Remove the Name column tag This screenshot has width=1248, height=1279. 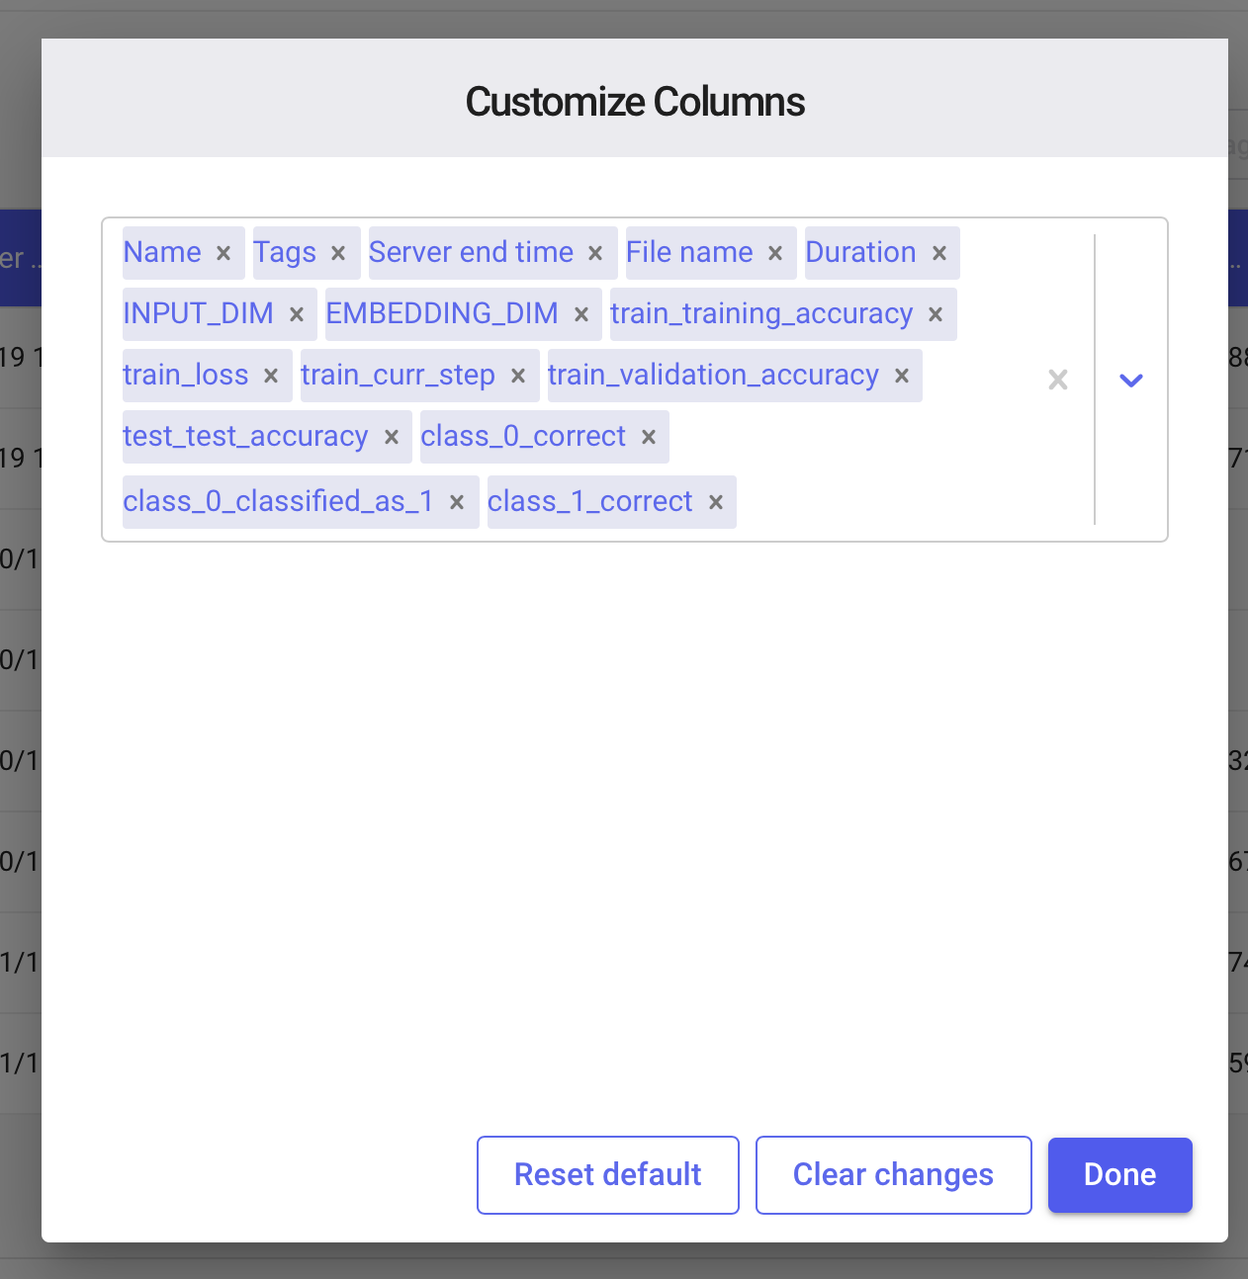coord(223,253)
